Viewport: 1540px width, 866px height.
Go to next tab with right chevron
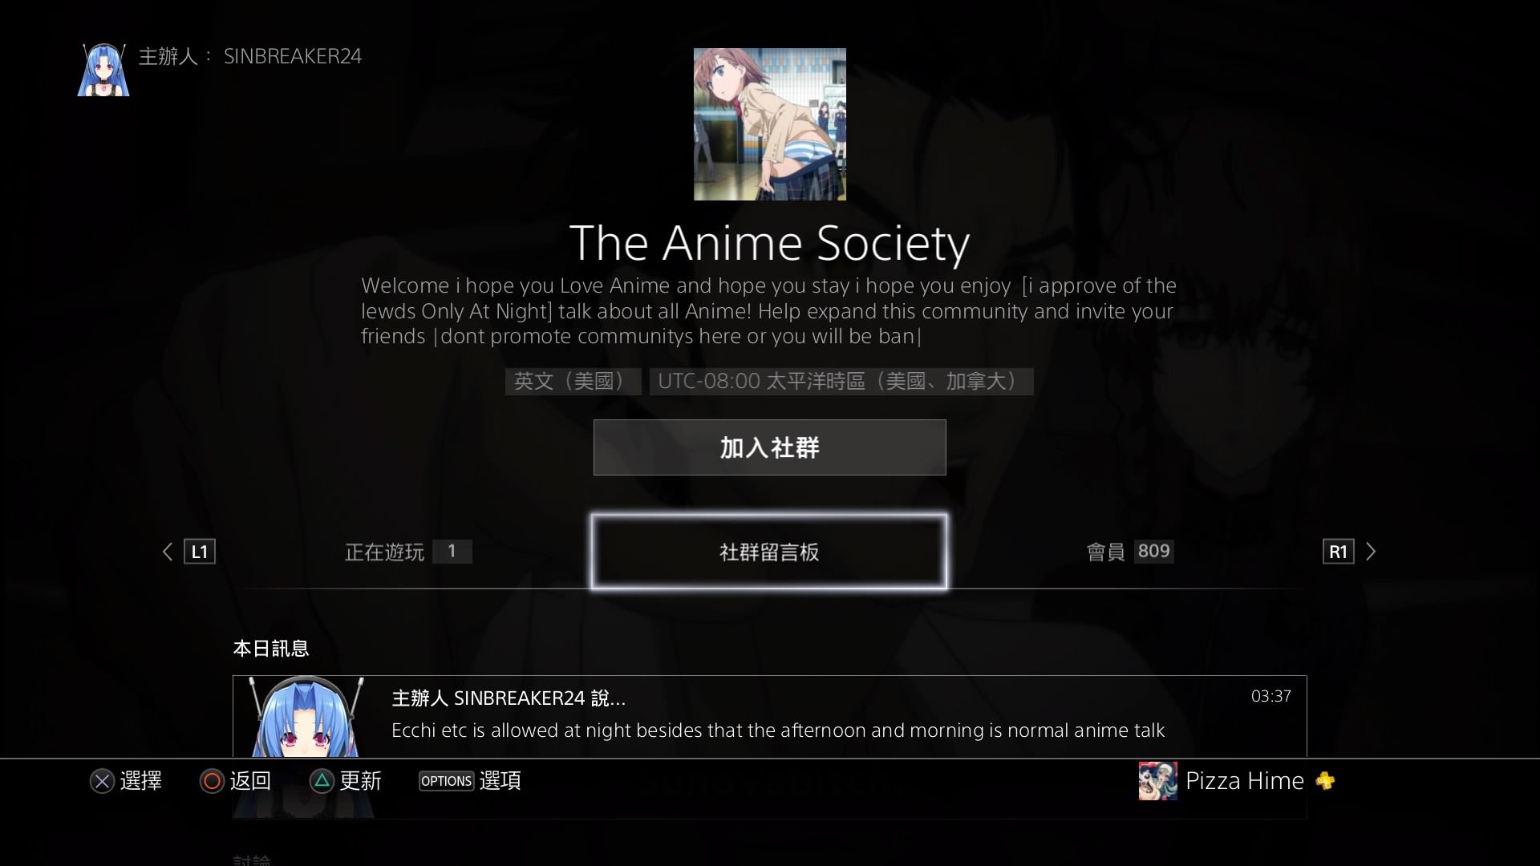point(1371,552)
